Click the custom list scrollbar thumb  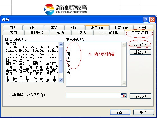click(x=61, y=60)
